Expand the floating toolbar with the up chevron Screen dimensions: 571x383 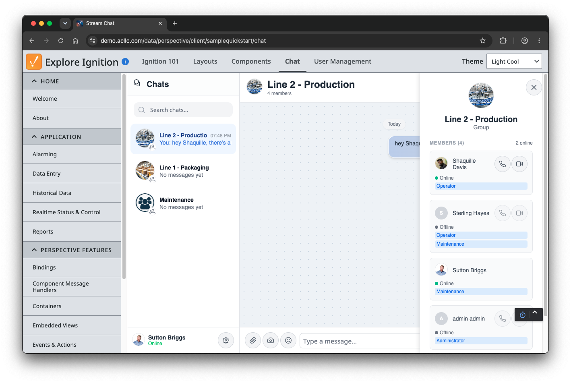click(535, 313)
